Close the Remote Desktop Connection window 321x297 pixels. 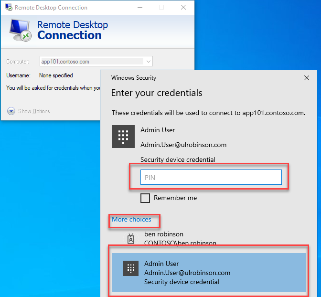[x=183, y=7]
